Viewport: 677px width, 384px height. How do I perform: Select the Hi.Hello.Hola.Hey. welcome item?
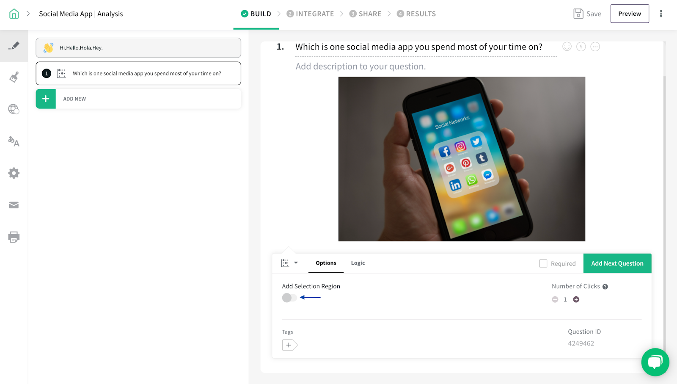(x=138, y=48)
